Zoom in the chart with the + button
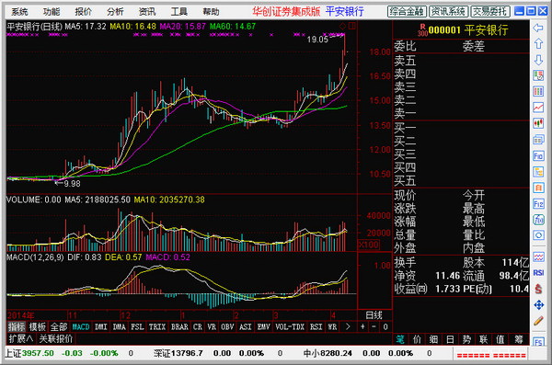The width and height of the screenshot is (552, 365). pyautogui.click(x=362, y=327)
